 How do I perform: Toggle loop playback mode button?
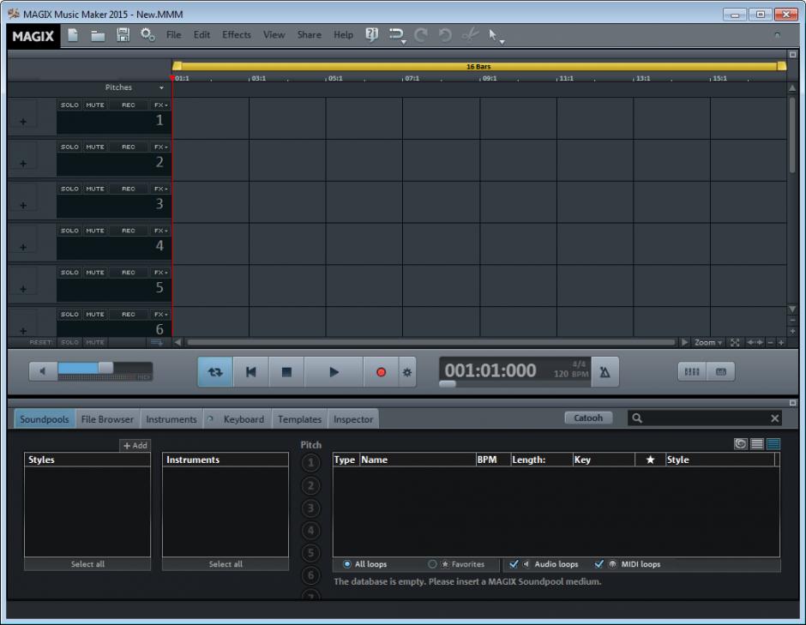tap(215, 372)
